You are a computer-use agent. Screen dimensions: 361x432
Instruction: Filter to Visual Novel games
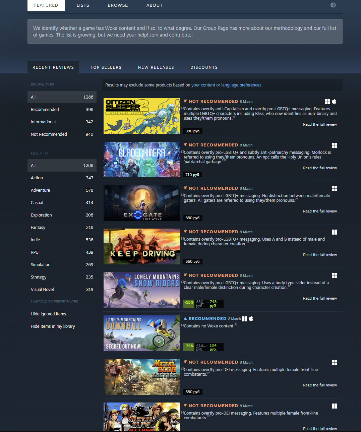click(62, 289)
